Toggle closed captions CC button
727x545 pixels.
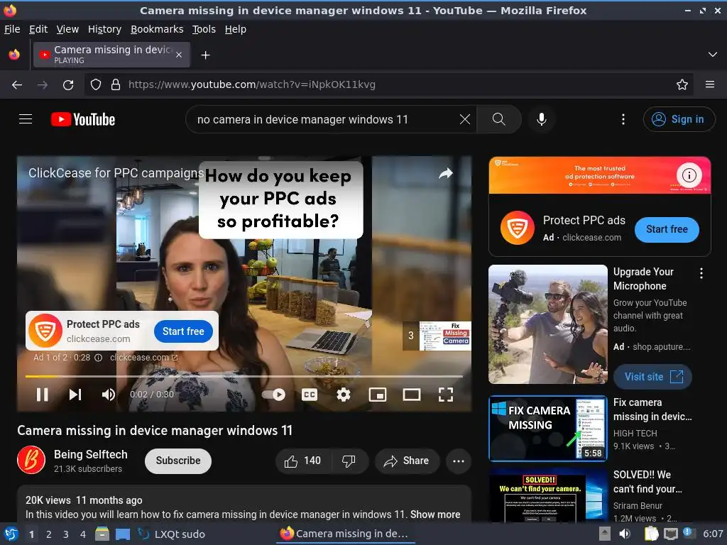[x=310, y=395]
